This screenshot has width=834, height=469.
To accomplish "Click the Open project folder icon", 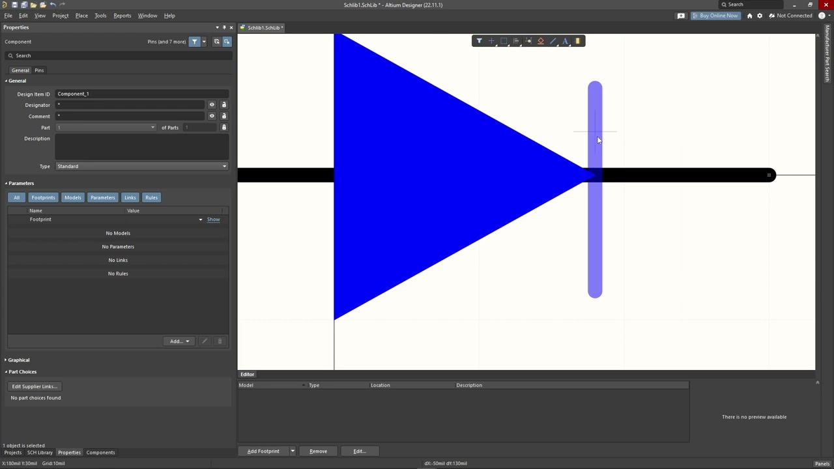I will click(x=43, y=5).
